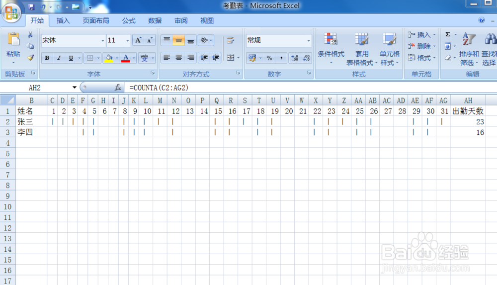This screenshot has width=497, height=285.
Task: Open fill color dropdown arrow
Action: [117, 58]
